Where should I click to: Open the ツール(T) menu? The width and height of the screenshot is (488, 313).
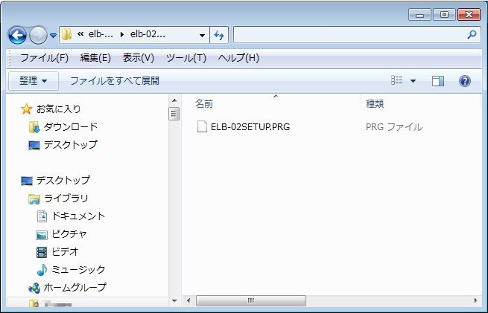[186, 57]
